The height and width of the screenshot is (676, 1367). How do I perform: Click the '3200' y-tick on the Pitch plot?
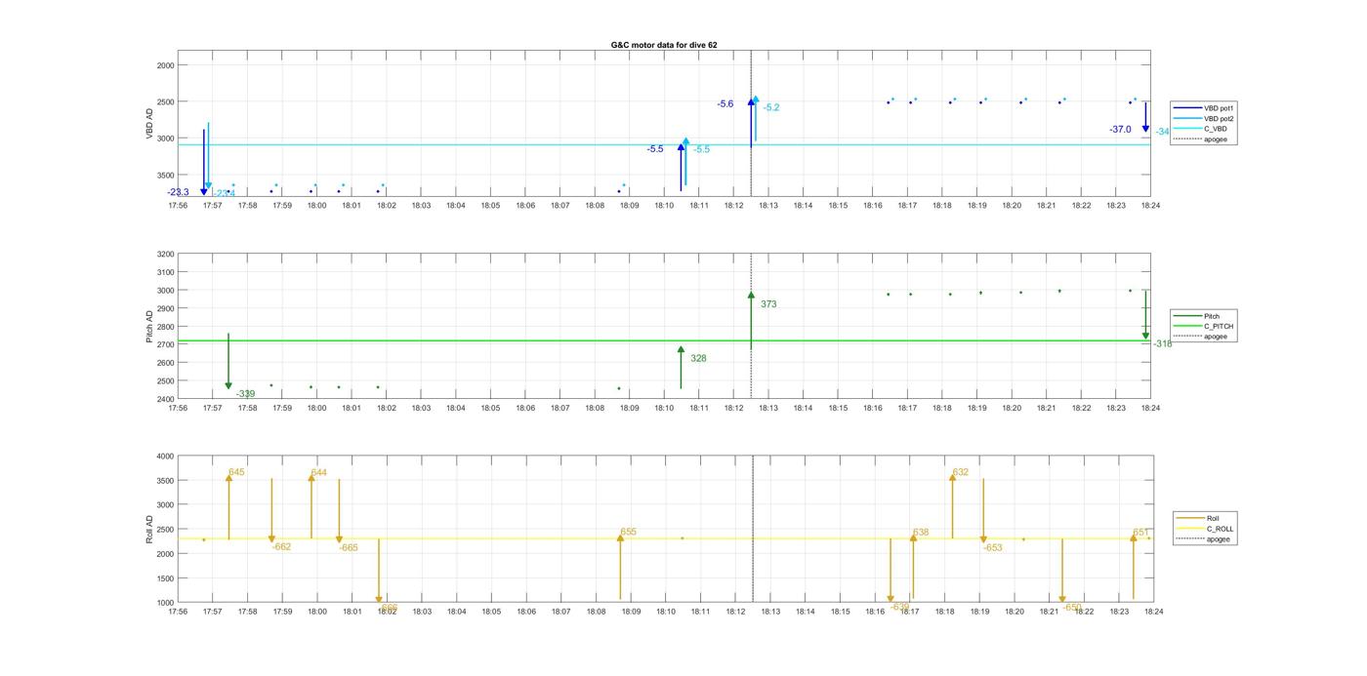coord(165,254)
